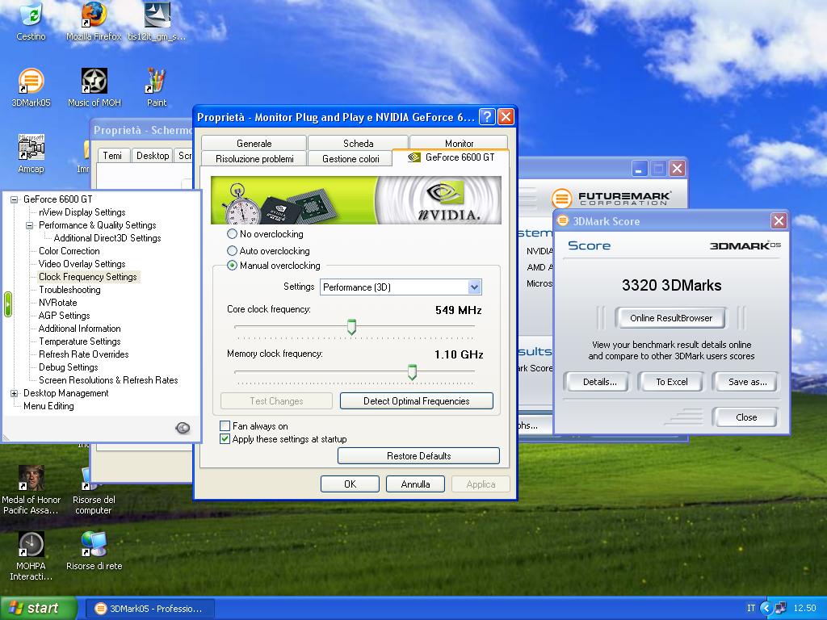Select Manual overclocking option

273,265
